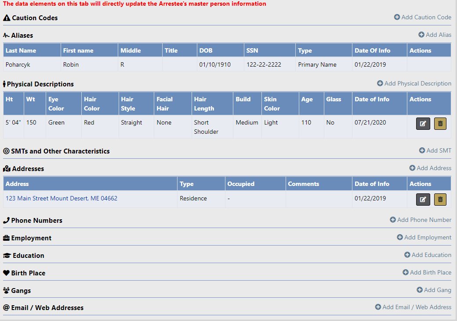The width and height of the screenshot is (457, 321).
Task: Click the plus icon beside Add Gang
Action: pos(420,290)
